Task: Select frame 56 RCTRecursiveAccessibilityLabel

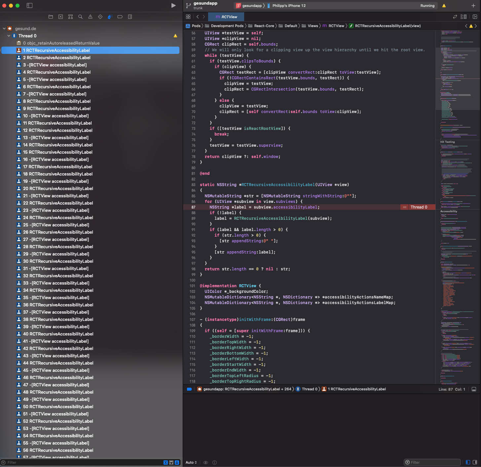Action: click(x=91, y=450)
